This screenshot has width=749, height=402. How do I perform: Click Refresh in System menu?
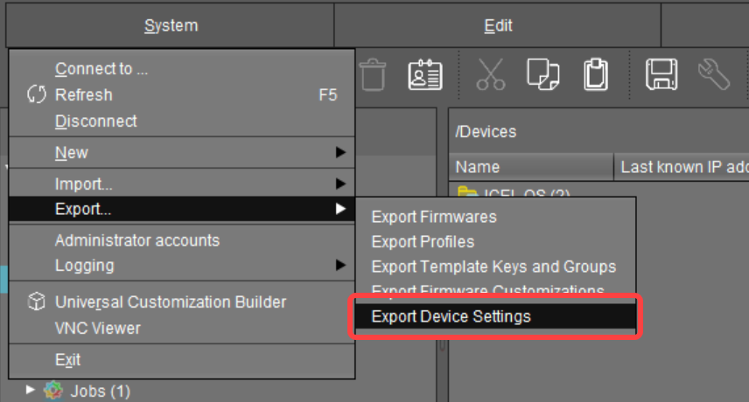click(x=83, y=94)
